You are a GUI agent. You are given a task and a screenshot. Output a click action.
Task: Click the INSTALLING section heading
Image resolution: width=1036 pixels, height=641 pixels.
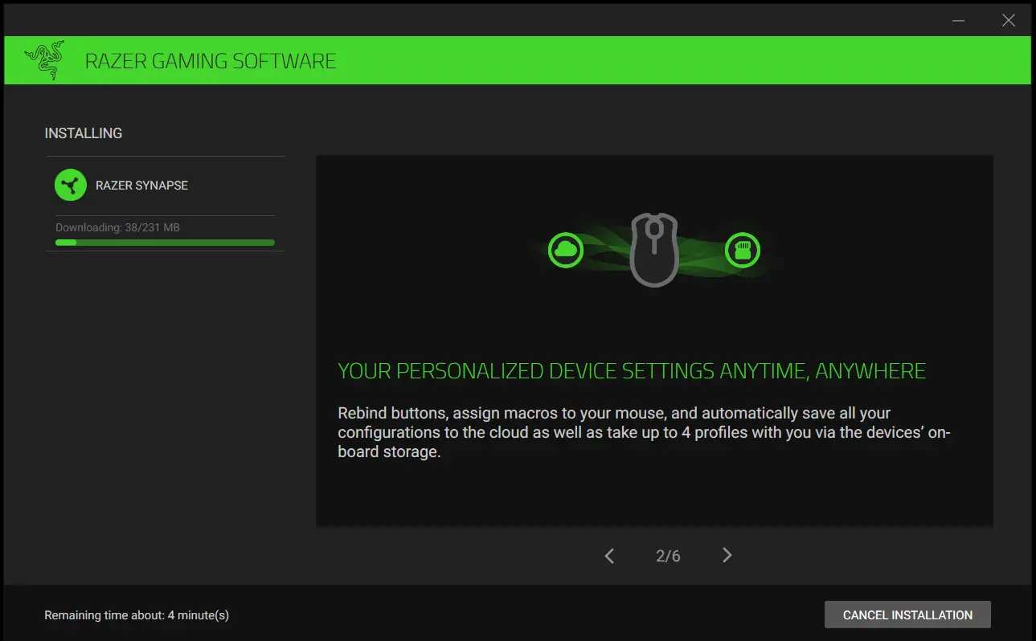point(84,133)
